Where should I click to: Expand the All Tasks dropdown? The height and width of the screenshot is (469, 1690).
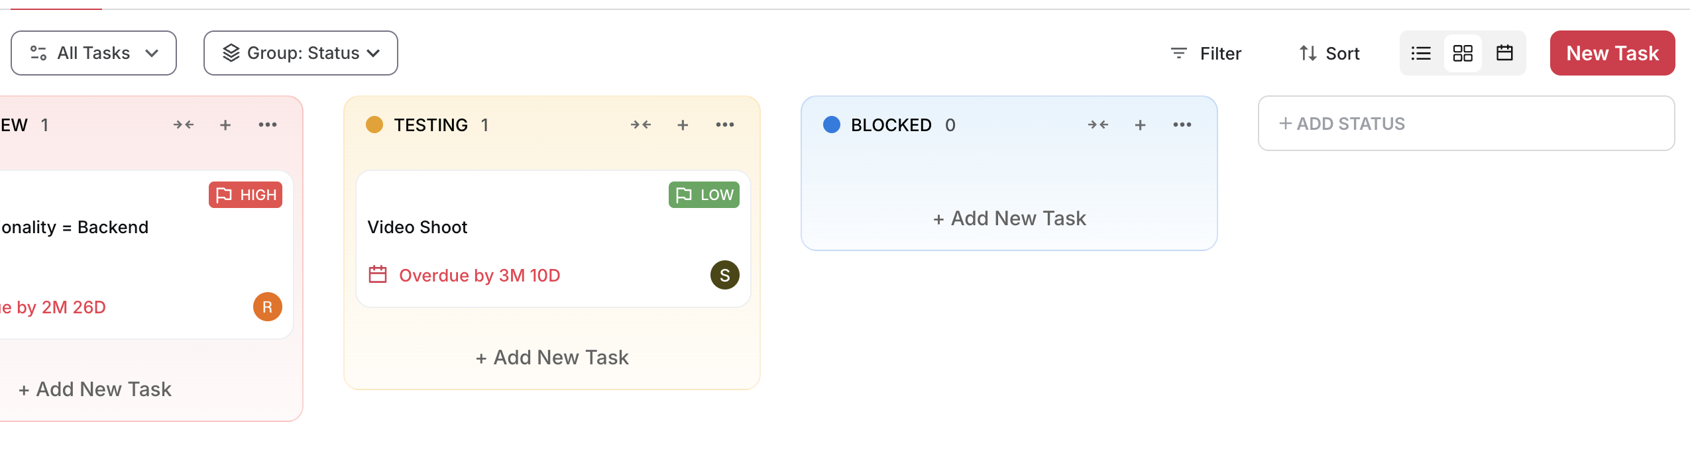[93, 53]
